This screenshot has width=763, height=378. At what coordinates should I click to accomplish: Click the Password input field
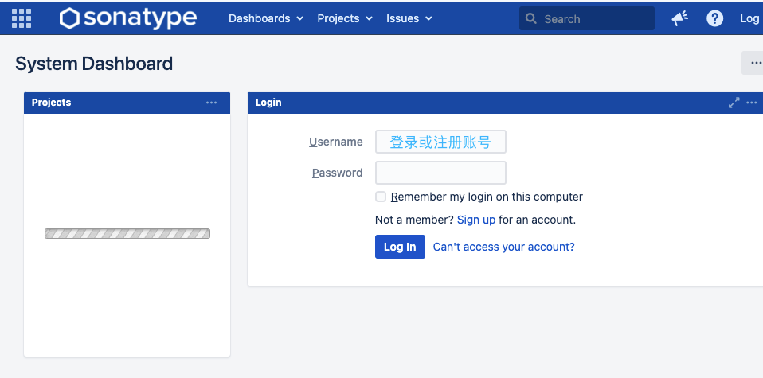tap(440, 173)
